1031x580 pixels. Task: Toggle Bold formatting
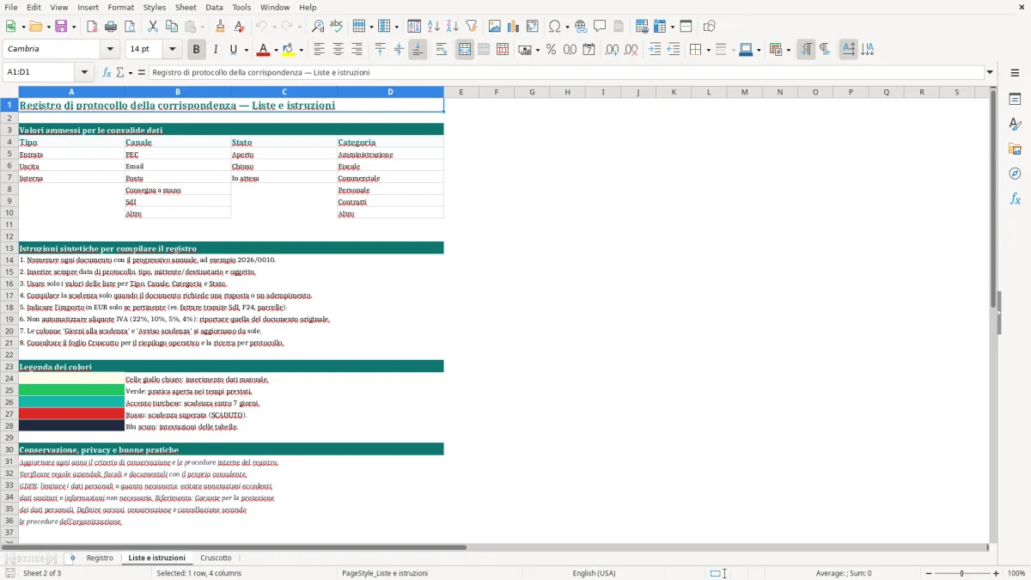[x=197, y=50]
